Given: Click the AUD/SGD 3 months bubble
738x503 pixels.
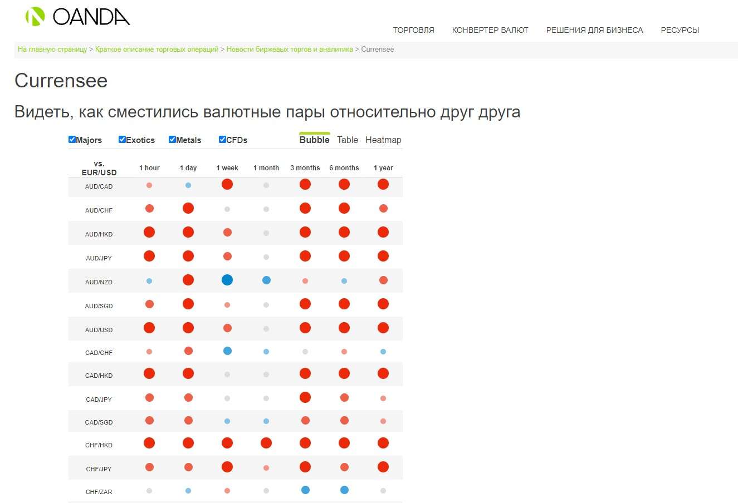Looking at the screenshot, I should click(x=305, y=304).
